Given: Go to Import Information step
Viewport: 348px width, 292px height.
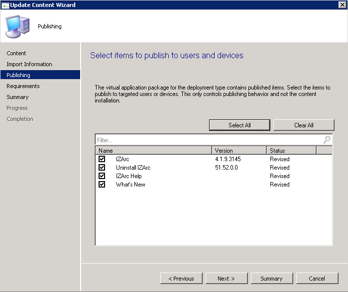Looking at the screenshot, I should pos(29,64).
